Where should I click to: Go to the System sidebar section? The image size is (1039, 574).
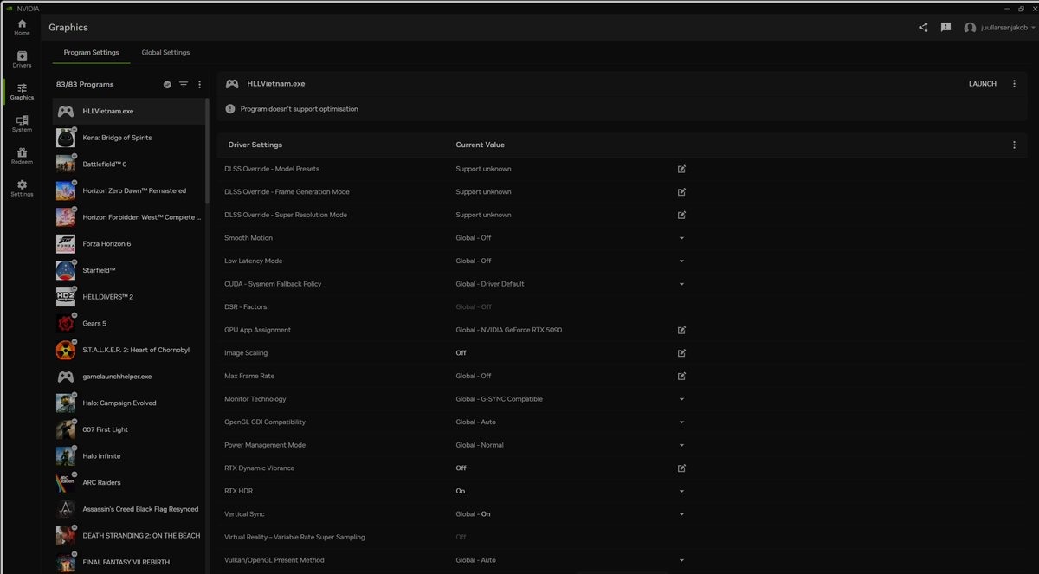coord(22,124)
